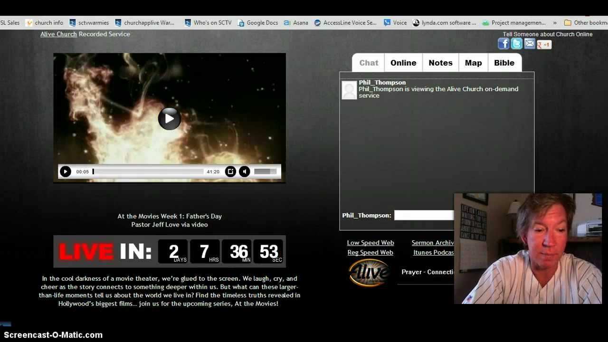The width and height of the screenshot is (608, 342).
Task: Switch to the Chat tab
Action: point(369,63)
